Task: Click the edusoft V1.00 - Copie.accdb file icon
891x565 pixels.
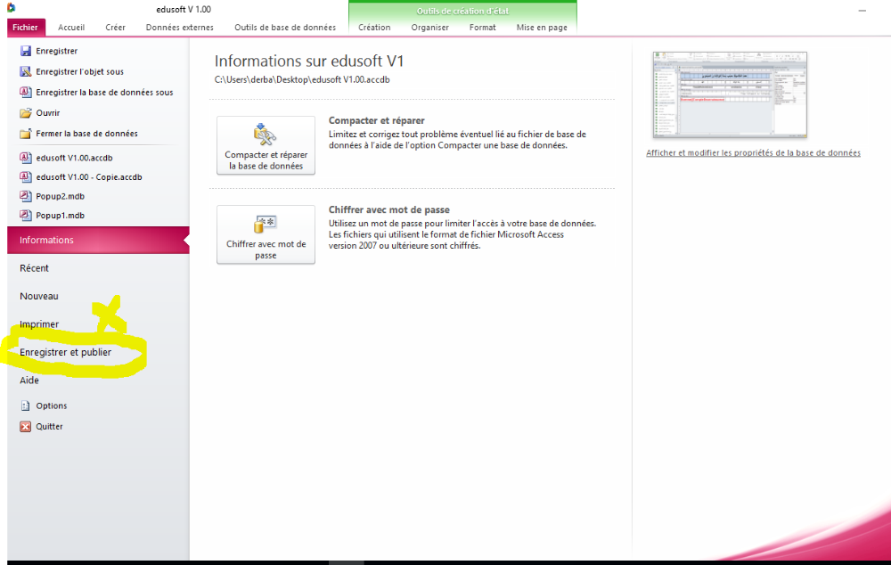Action: [26, 176]
